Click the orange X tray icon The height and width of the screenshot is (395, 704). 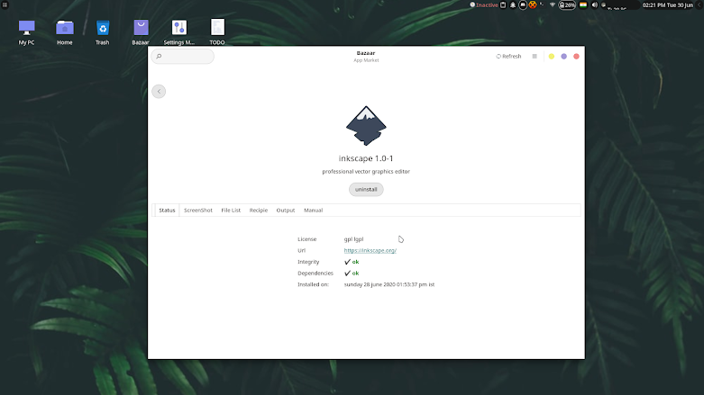pos(533,4)
